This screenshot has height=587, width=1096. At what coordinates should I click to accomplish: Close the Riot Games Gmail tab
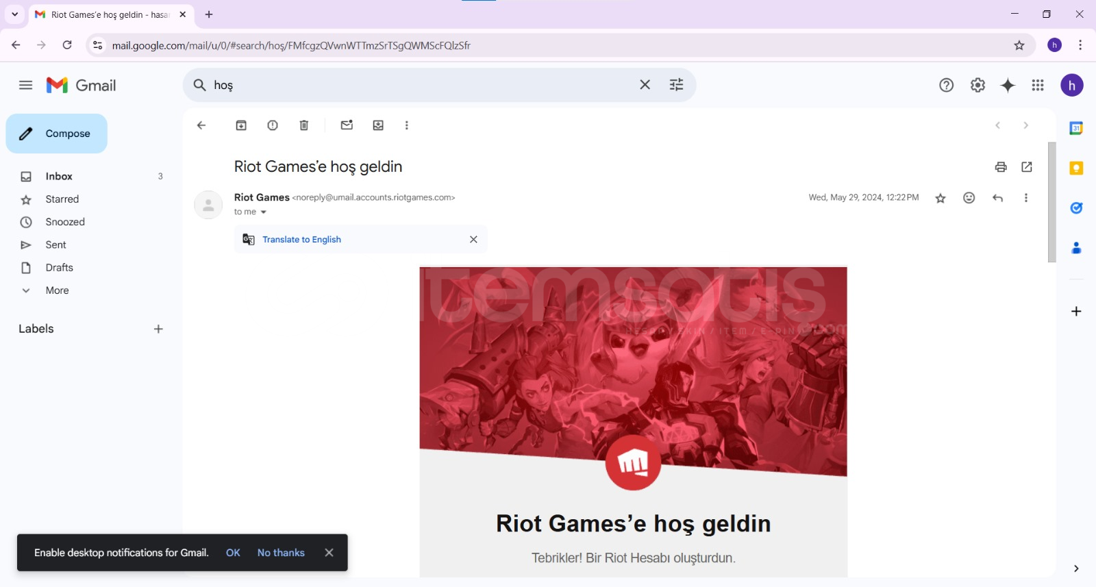click(183, 14)
